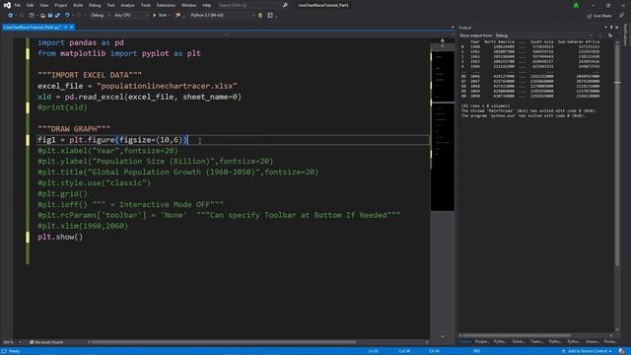Click the plt.show() code line
The height and width of the screenshot is (355, 631).
(60, 237)
